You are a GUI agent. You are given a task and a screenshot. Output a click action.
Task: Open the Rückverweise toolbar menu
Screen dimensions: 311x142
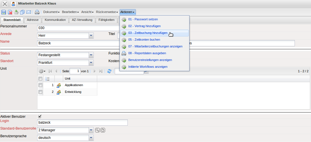[x=107, y=12]
